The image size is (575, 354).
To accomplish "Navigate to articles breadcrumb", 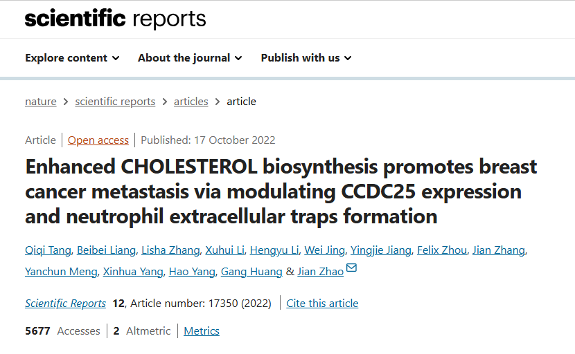I will pyautogui.click(x=191, y=102).
